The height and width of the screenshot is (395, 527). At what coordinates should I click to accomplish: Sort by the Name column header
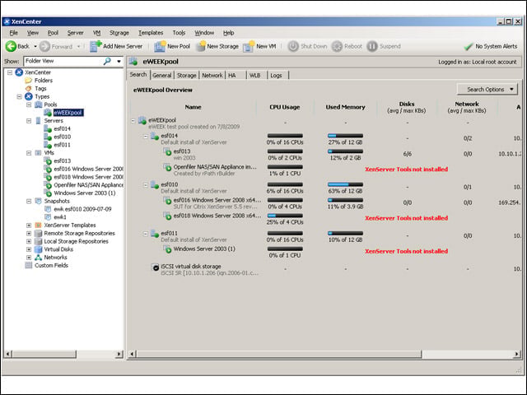click(193, 107)
